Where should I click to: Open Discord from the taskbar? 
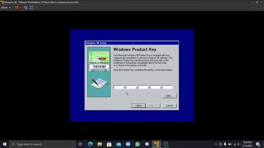pos(147,144)
